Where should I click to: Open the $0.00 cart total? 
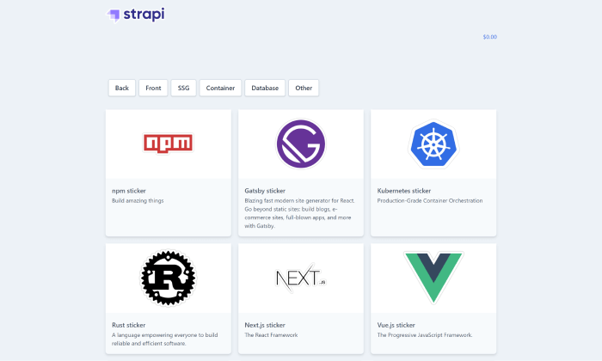[489, 37]
